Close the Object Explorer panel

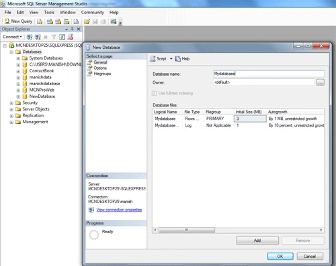click(79, 29)
